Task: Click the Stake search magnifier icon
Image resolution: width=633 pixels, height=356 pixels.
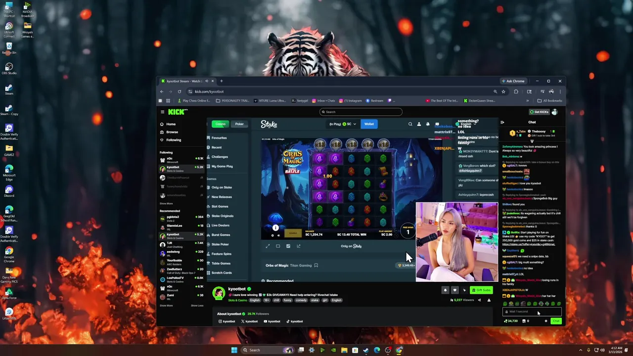Action: pos(410,124)
